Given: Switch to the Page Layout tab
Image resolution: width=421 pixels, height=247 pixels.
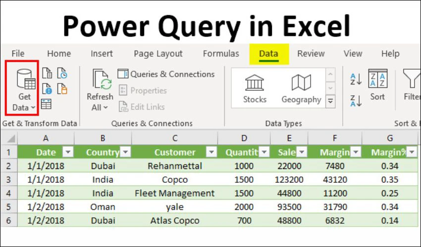Looking at the screenshot, I should pyautogui.click(x=158, y=54).
